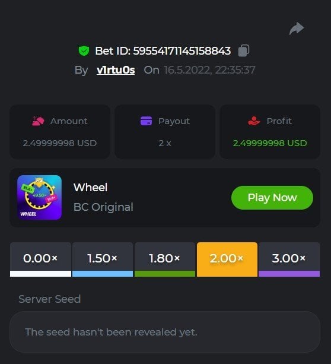Click the share arrow icon
This screenshot has height=364, width=331.
(x=297, y=29)
